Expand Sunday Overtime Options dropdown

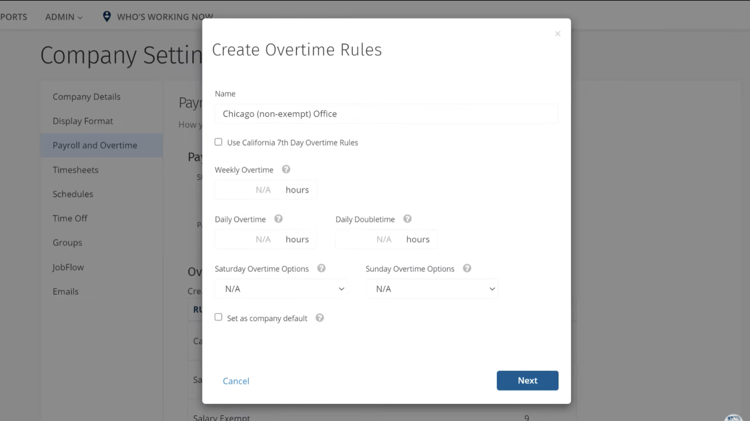click(432, 289)
